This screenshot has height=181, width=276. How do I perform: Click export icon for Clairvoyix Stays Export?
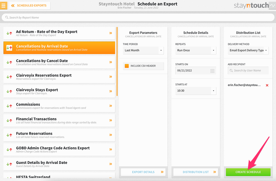coord(9,91)
